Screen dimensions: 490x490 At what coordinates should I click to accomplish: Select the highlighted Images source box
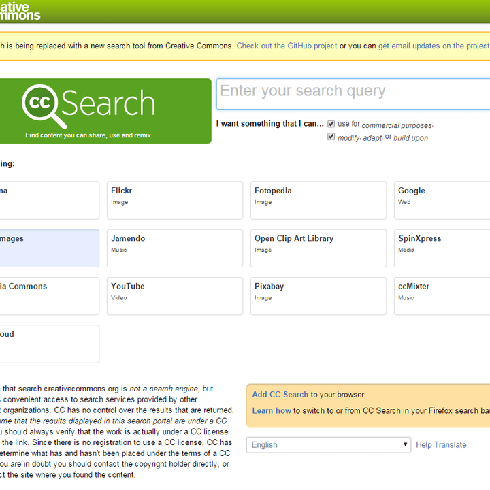[50, 248]
